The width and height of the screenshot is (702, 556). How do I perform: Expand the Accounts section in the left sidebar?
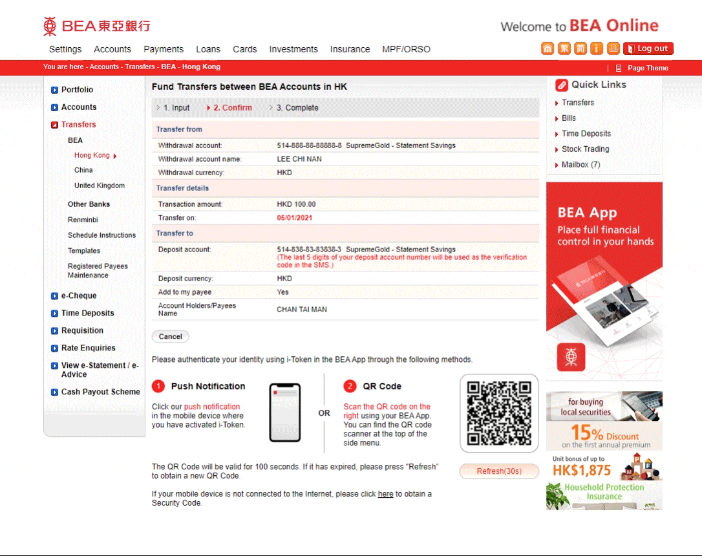coord(54,107)
